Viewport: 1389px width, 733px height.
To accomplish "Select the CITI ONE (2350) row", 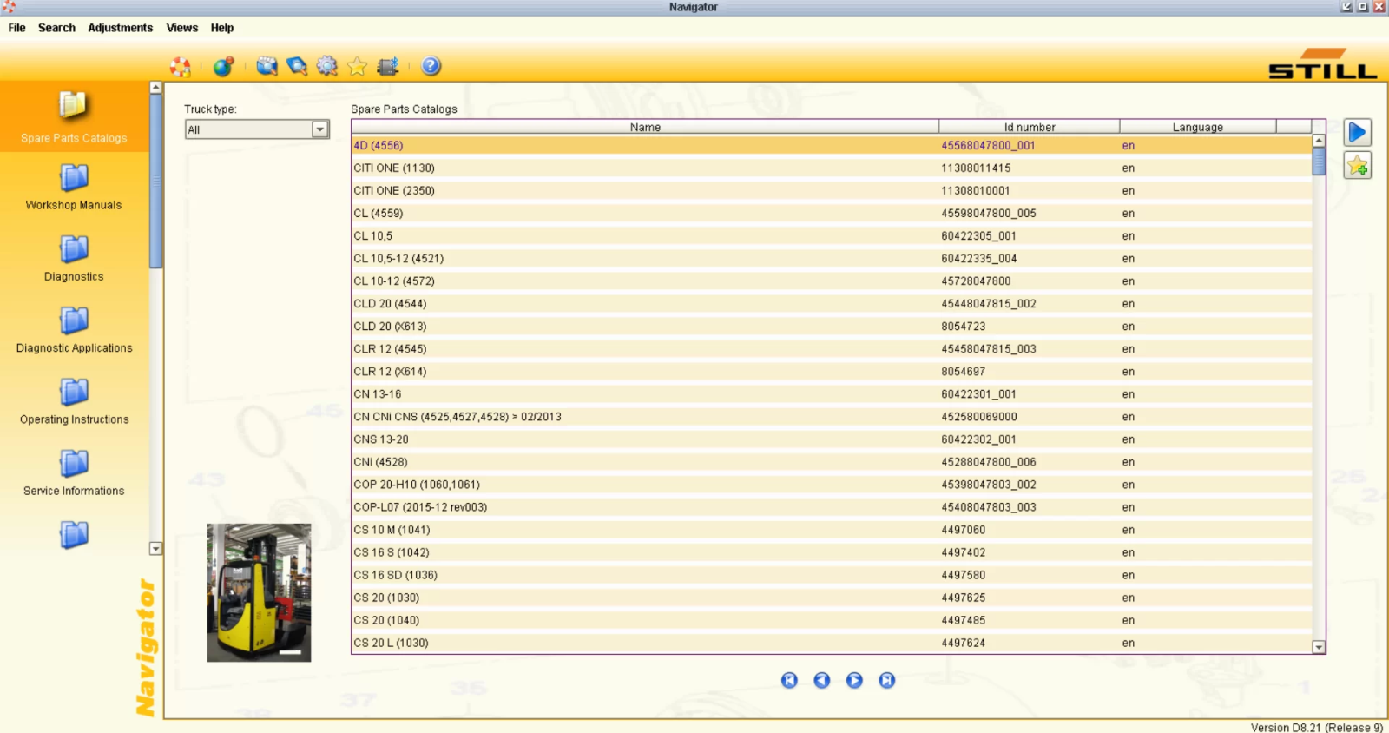I will [832, 191].
